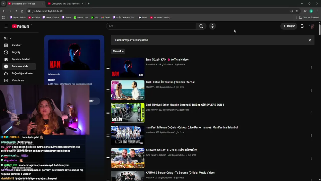
Task: Click the address bar URL
Action: [48, 11]
